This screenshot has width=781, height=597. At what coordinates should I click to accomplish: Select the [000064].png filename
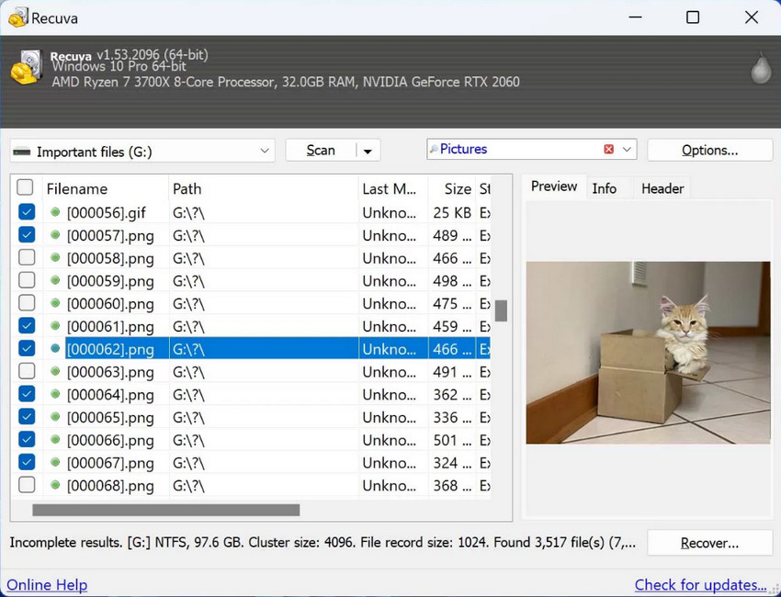(x=110, y=395)
